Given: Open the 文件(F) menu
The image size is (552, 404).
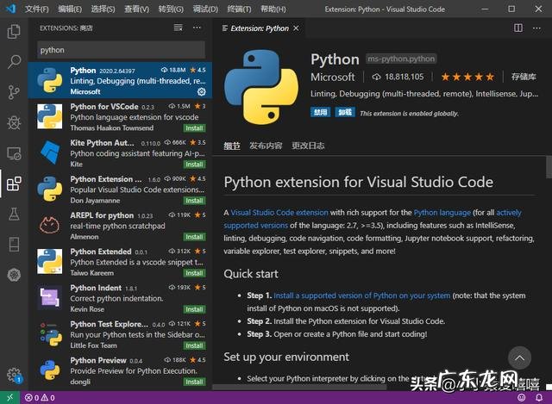Looking at the screenshot, I should [36, 9].
